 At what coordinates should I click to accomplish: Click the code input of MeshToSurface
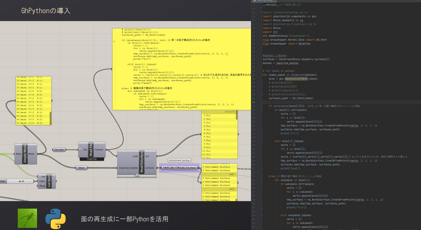pos(135,156)
